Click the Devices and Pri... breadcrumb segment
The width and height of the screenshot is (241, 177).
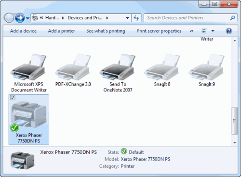tap(85, 18)
